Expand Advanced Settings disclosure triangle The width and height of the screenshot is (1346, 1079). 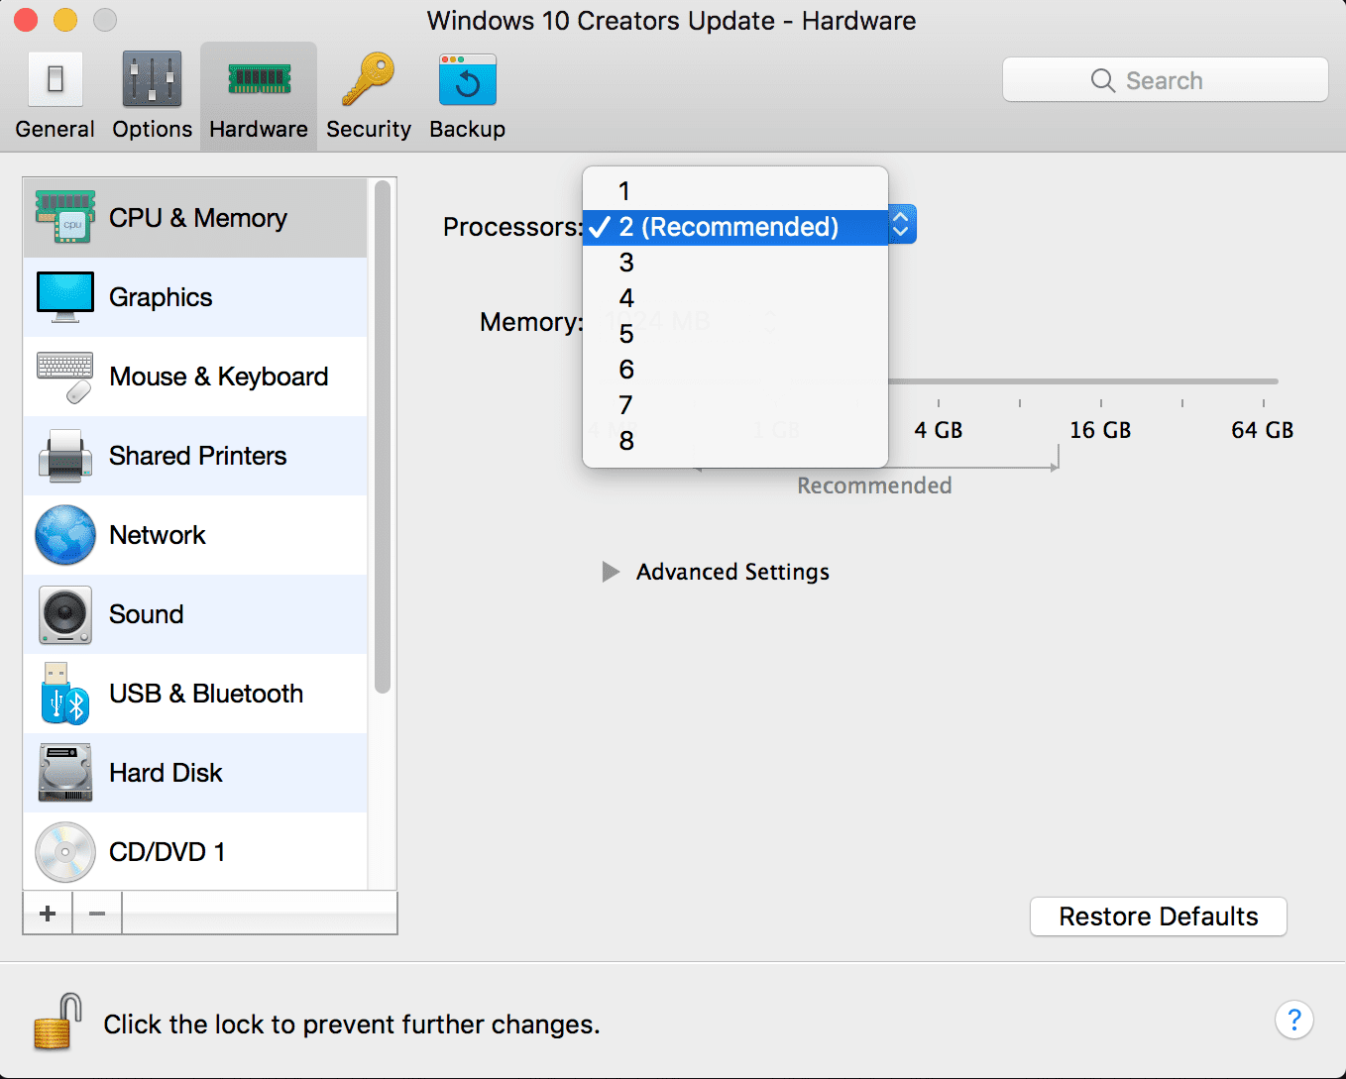coord(611,572)
